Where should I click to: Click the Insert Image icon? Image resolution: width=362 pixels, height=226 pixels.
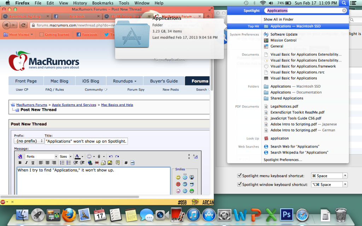point(110,163)
